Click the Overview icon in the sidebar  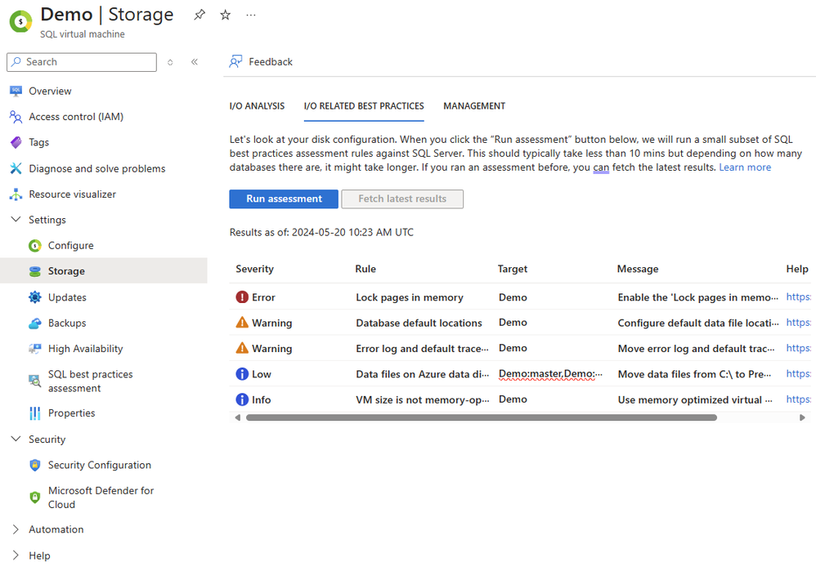coord(16,91)
